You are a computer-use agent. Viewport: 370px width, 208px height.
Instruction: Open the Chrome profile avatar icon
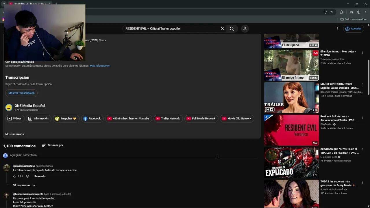click(358, 12)
